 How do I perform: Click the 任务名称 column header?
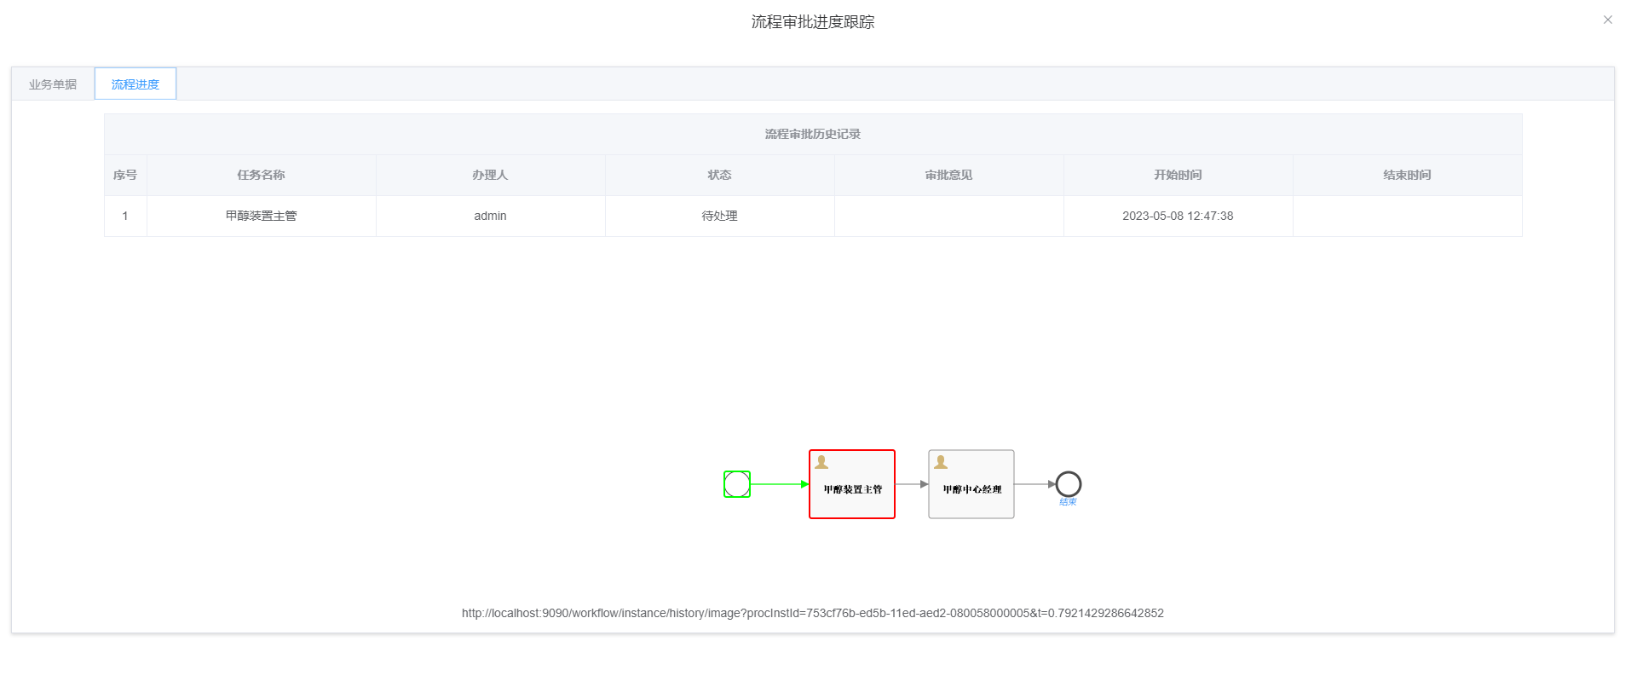(262, 175)
